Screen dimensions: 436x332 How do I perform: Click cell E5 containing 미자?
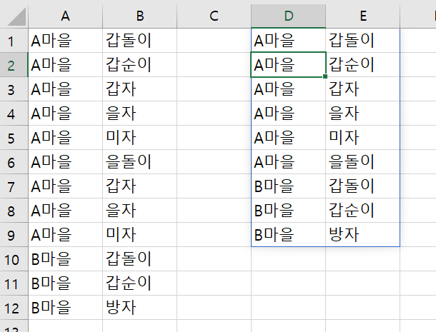tap(363, 138)
